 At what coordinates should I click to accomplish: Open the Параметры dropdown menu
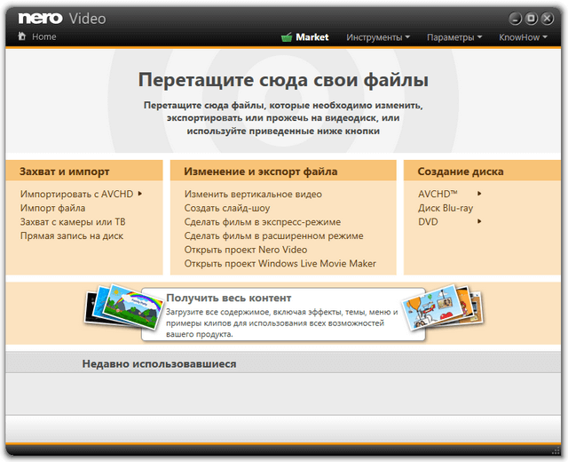click(454, 37)
